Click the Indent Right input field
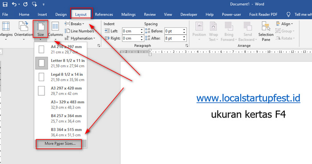 (131, 38)
